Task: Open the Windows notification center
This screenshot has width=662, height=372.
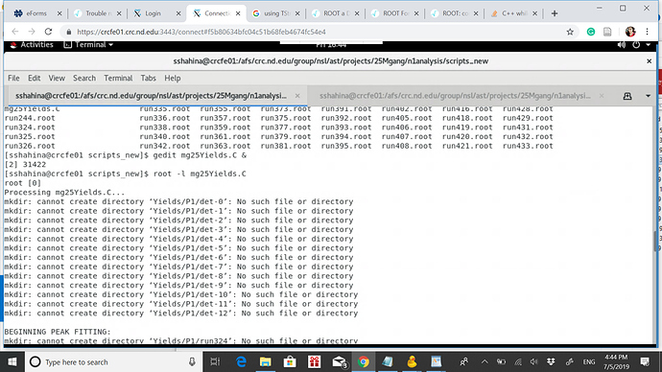Action: coord(645,361)
